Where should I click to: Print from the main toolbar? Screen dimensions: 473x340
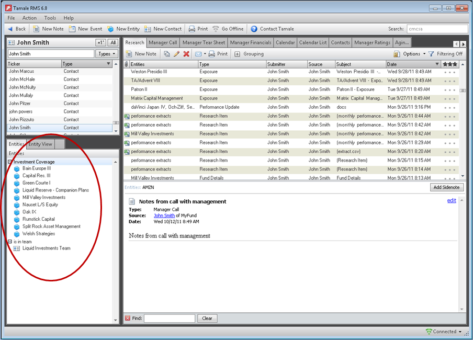[198, 29]
